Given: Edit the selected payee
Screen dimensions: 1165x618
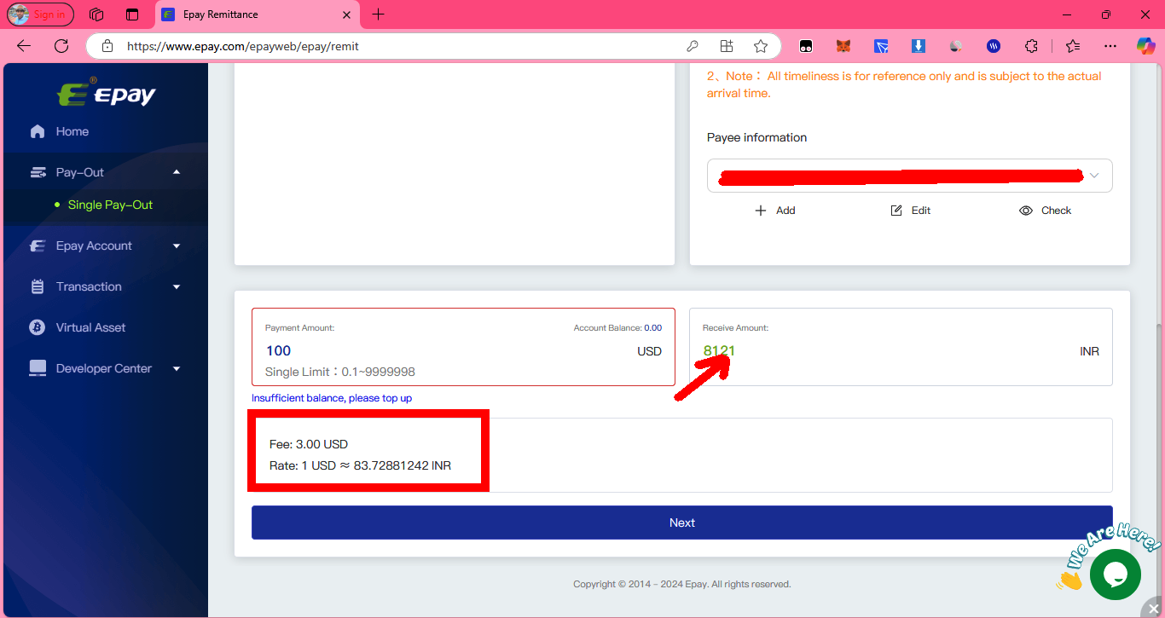Looking at the screenshot, I should tap(911, 211).
